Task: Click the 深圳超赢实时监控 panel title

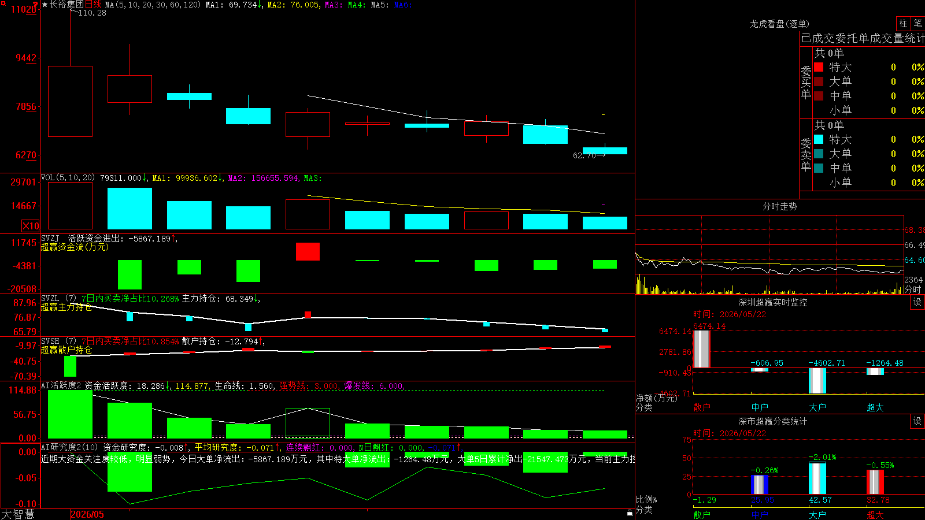Action: click(772, 302)
